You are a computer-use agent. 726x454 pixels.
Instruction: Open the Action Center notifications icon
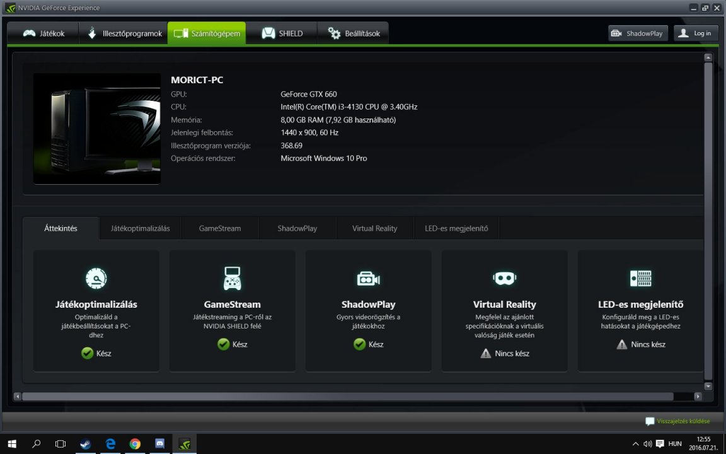coord(660,444)
